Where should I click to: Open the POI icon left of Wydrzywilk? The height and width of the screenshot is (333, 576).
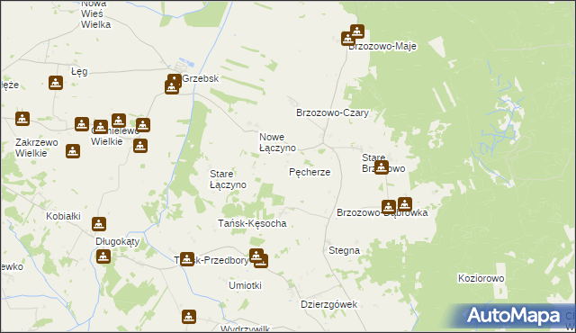189,317
